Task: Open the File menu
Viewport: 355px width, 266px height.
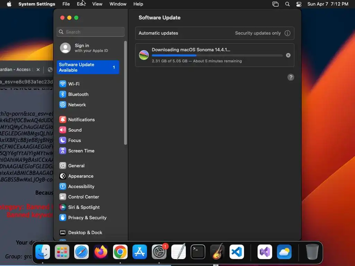Action: point(66,4)
